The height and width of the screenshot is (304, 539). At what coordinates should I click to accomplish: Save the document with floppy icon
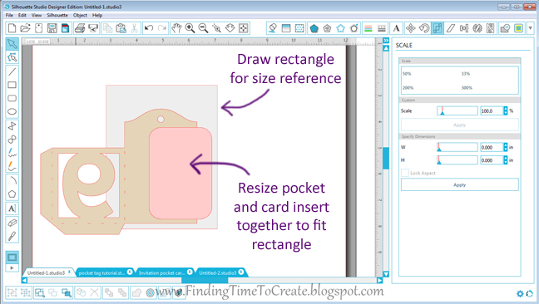(52, 28)
